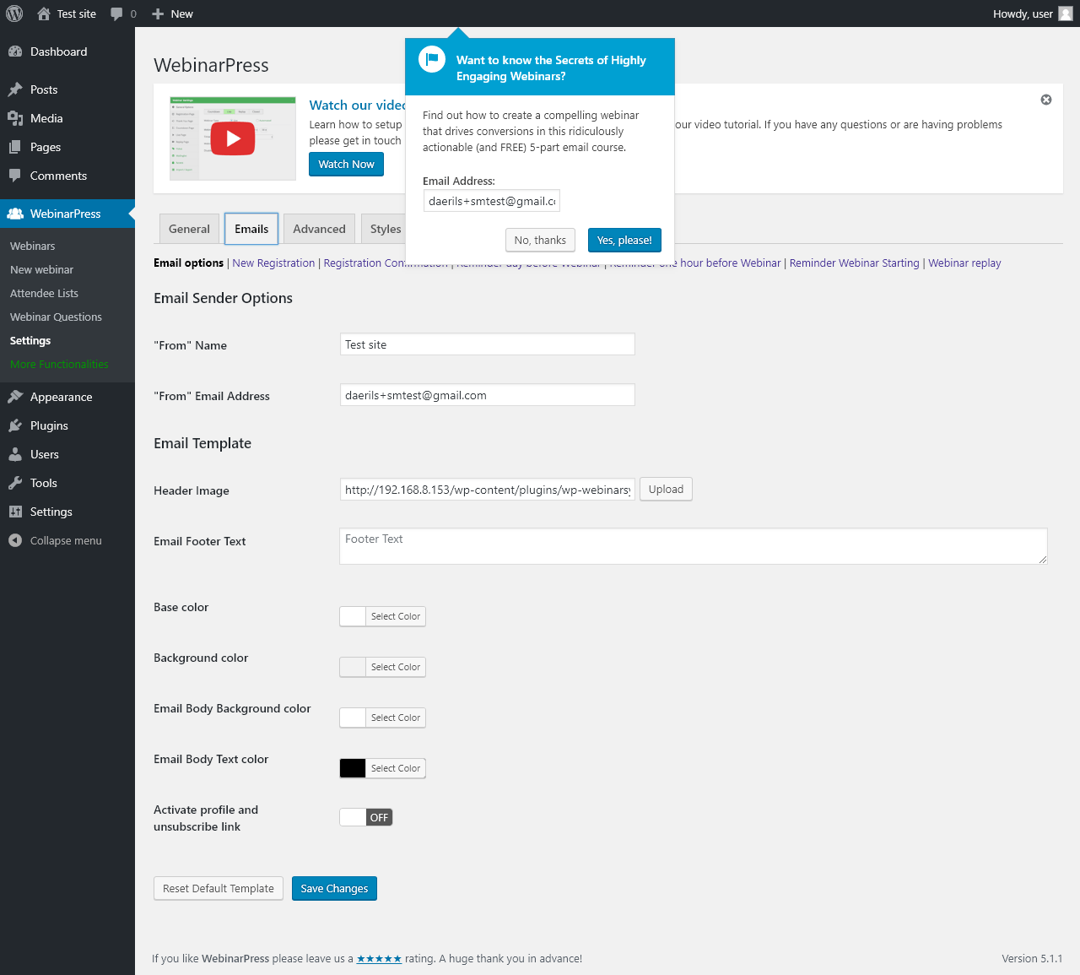Click Yes, please! button
Image resolution: width=1080 pixels, height=975 pixels.
(624, 240)
